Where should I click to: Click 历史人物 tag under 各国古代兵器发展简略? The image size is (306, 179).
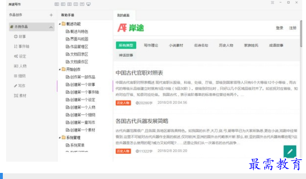coord(123,151)
